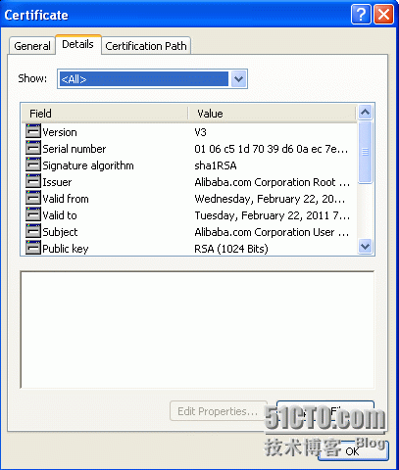Select the Subject row label

[x=60, y=232]
